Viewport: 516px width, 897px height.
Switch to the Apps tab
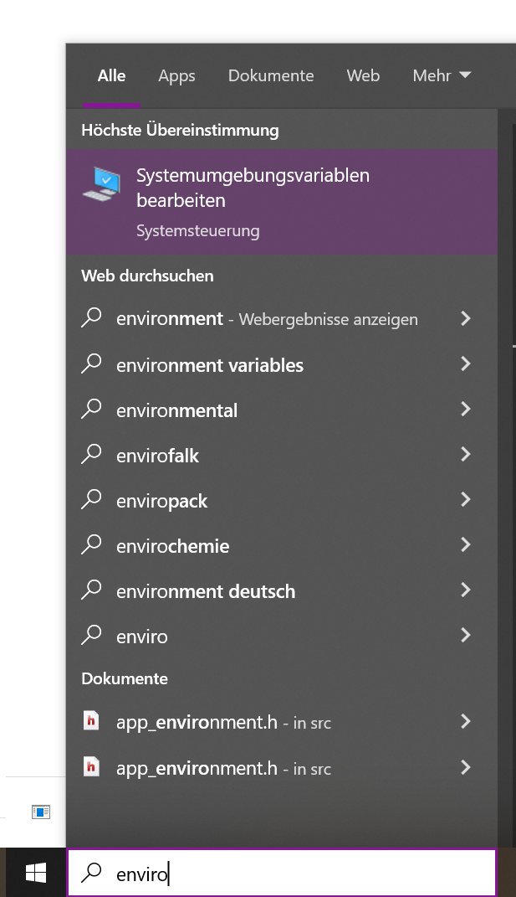[176, 75]
